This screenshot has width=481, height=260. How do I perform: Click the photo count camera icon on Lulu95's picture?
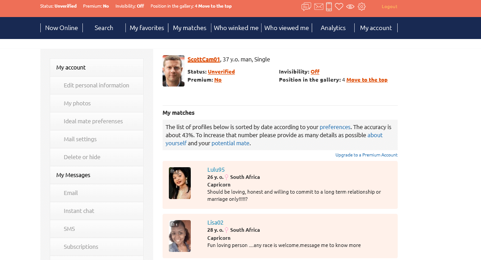point(172,171)
